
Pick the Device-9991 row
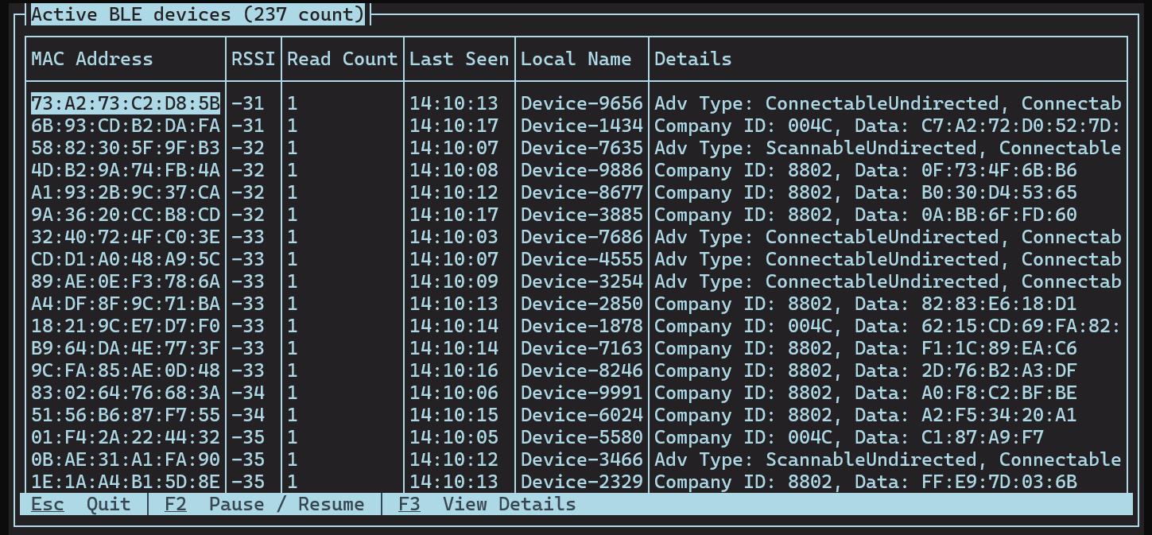pos(581,393)
